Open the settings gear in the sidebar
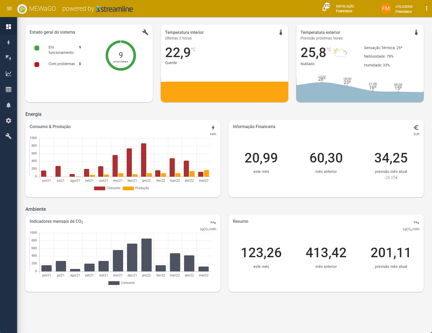The image size is (432, 333). coord(9,121)
